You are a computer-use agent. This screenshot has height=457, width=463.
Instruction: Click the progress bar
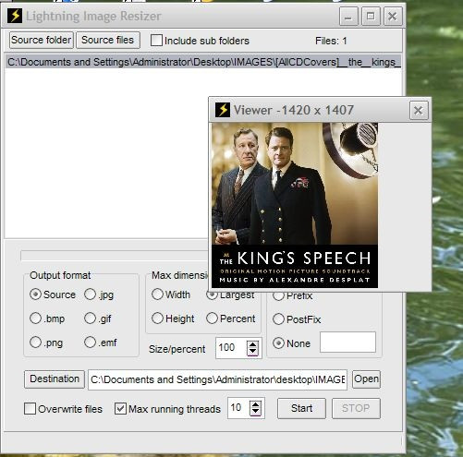[115, 256]
